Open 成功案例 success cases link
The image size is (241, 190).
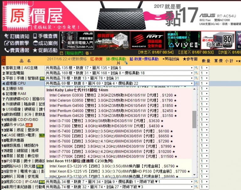45,43
